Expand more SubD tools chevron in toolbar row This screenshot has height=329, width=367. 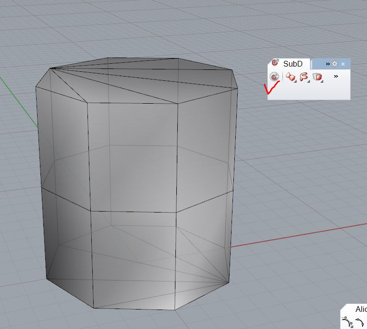336,76
